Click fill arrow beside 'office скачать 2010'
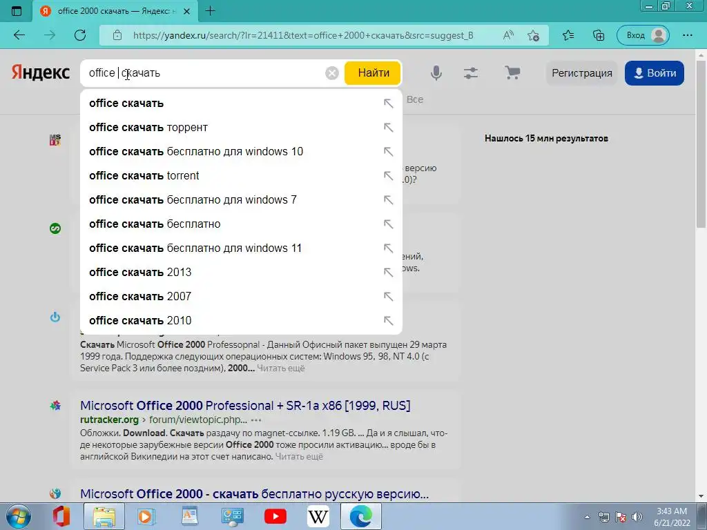 coord(388,320)
